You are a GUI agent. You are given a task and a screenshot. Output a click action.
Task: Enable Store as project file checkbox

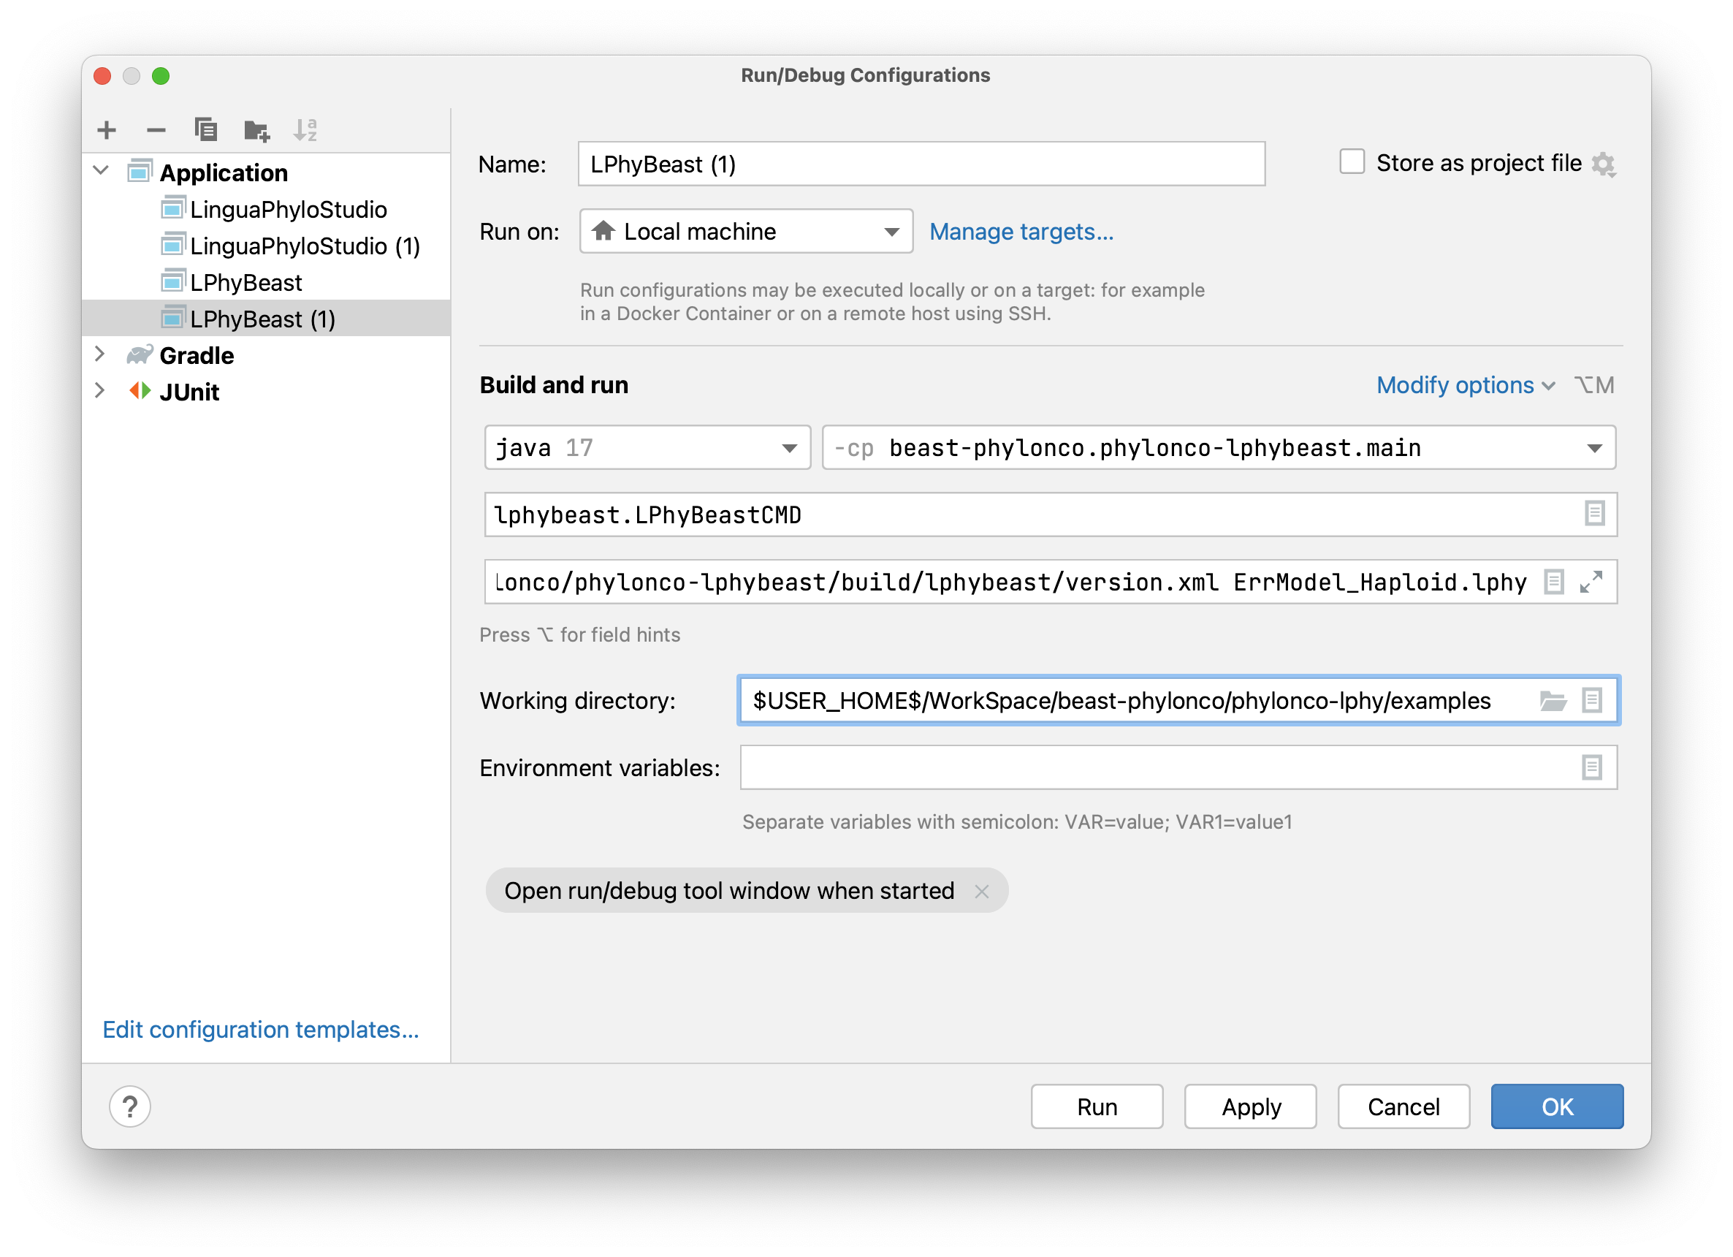[x=1352, y=163]
